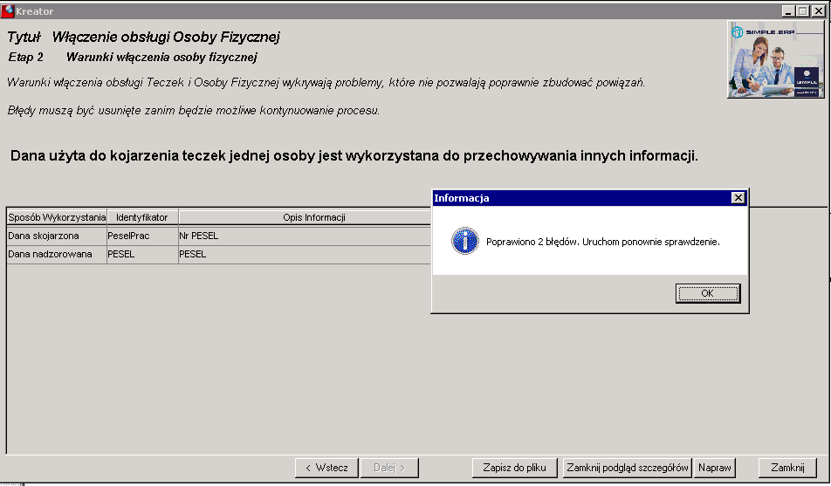Sort by Sposób Wykorzystania column header
831x486 pixels.
click(57, 217)
